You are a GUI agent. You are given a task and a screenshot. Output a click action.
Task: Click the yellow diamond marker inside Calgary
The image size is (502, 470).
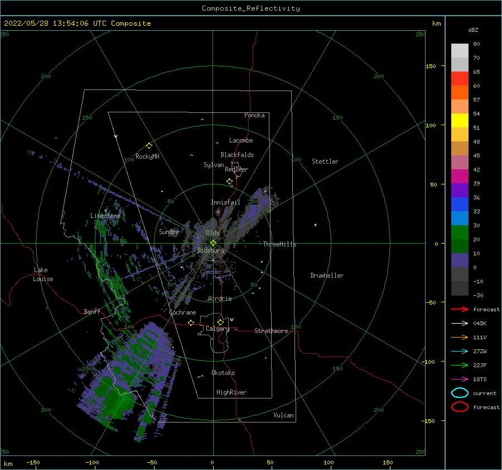coord(220,322)
